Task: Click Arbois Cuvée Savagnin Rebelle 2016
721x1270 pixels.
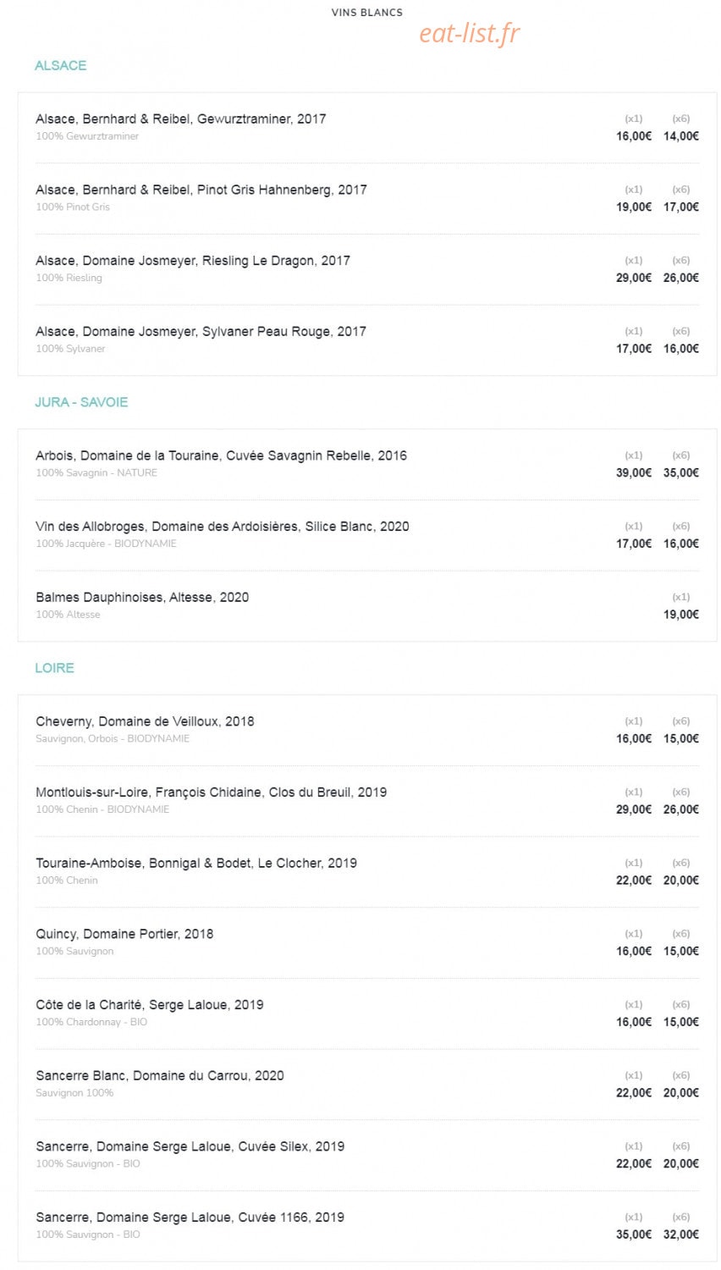Action: click(221, 456)
